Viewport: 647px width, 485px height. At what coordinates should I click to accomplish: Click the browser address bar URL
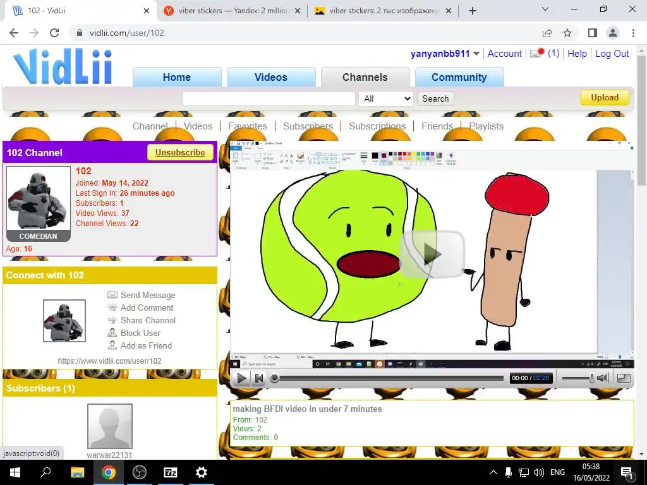click(126, 33)
